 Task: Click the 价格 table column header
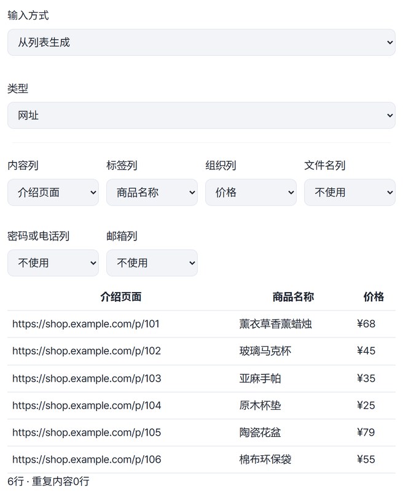pos(374,297)
